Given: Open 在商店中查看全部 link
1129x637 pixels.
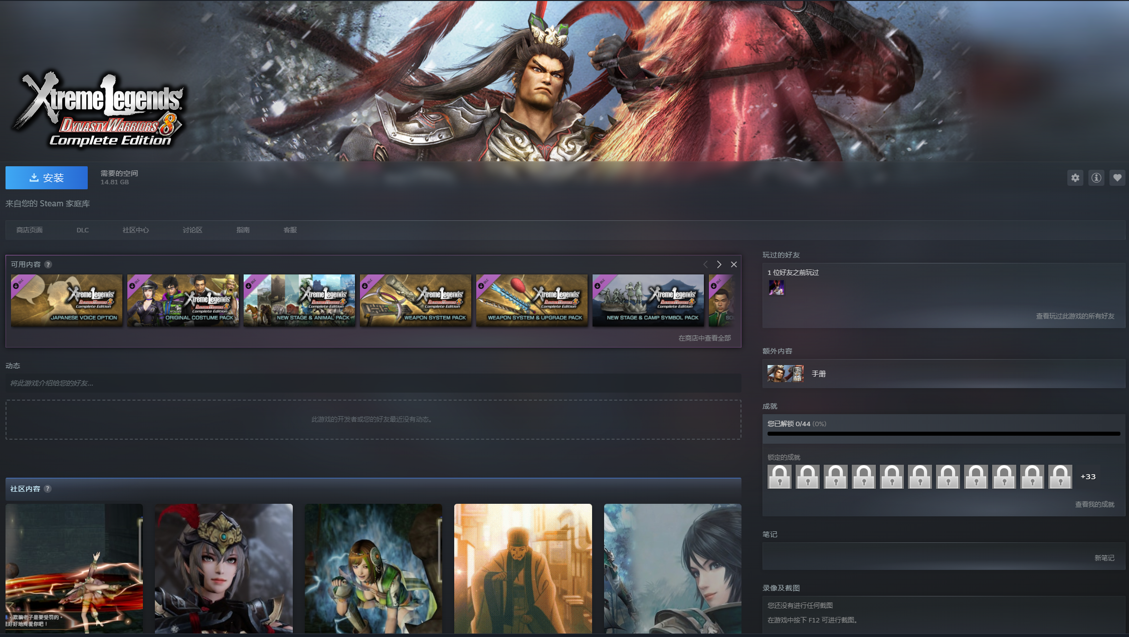Looking at the screenshot, I should [704, 339].
